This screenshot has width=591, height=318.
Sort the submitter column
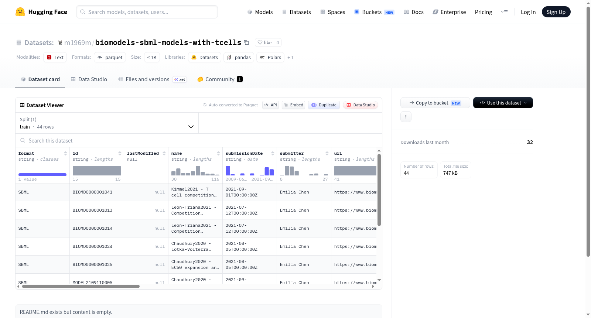(327, 153)
